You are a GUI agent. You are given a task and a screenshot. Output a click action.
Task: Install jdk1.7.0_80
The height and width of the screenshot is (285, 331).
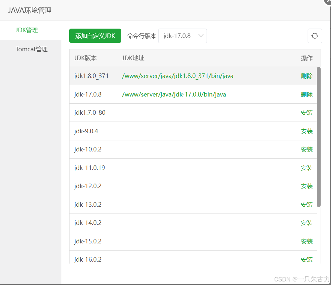307,113
